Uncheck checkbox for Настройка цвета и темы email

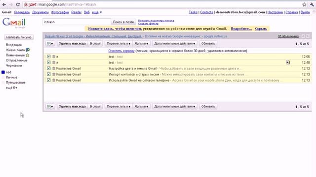48,68
